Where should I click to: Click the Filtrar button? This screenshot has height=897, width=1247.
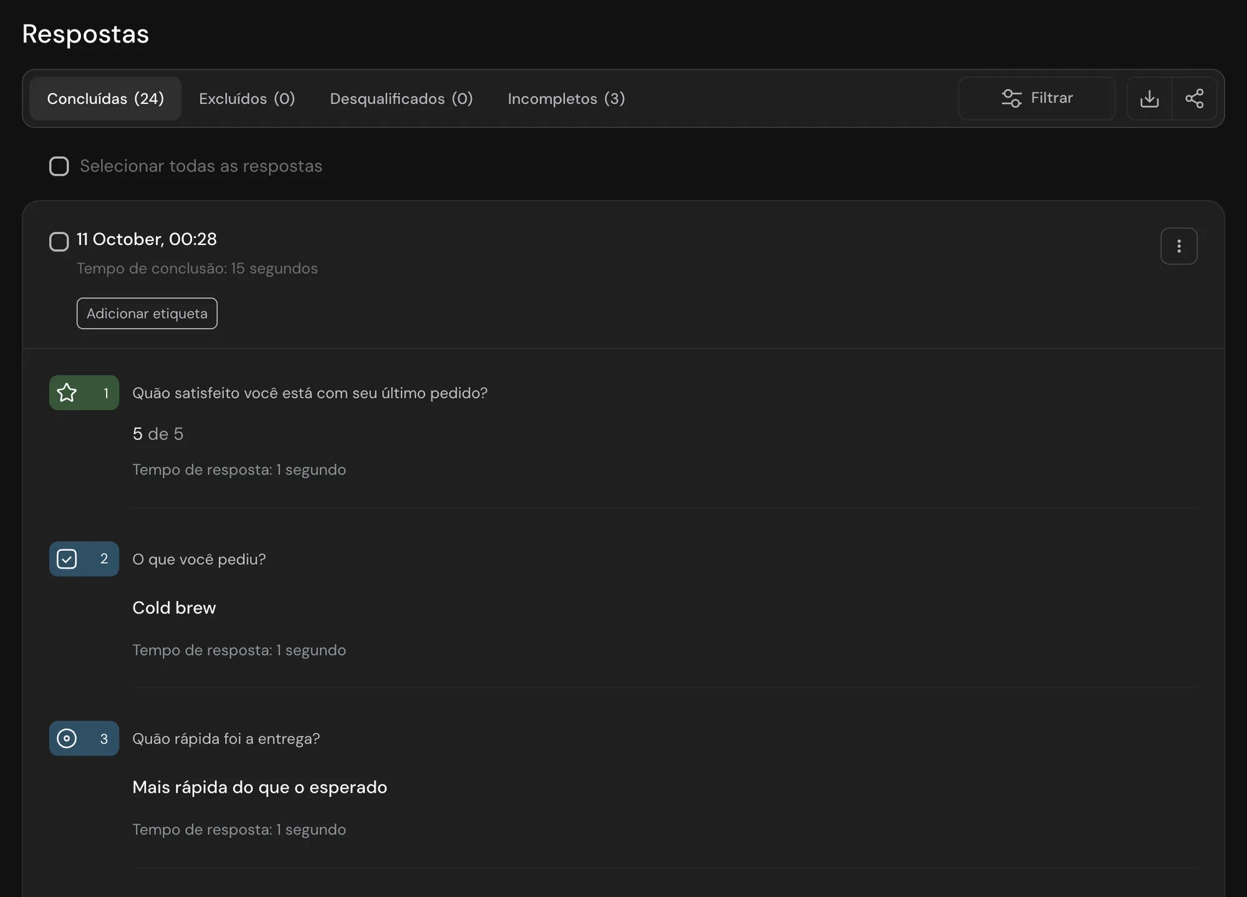(x=1037, y=98)
